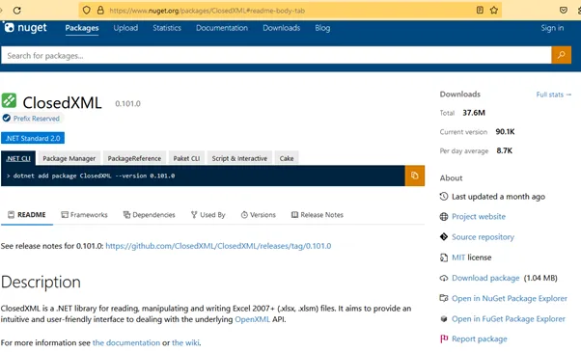Image resolution: width=581 pixels, height=352 pixels.
Task: Switch to the README tab
Action: pos(27,215)
